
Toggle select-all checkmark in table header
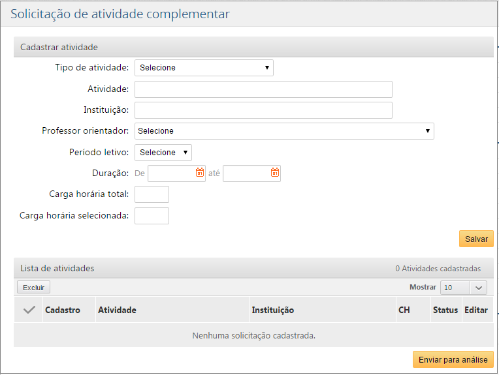click(29, 310)
